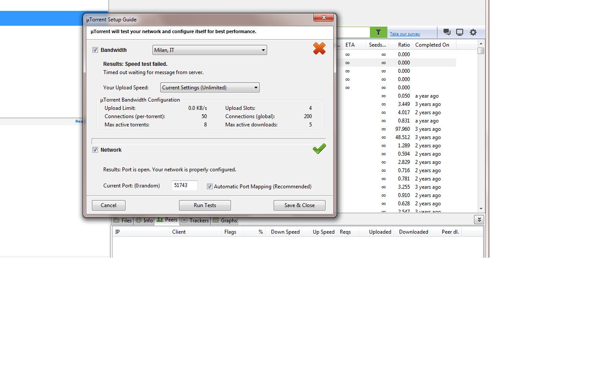Click the Run Tests button

click(205, 205)
